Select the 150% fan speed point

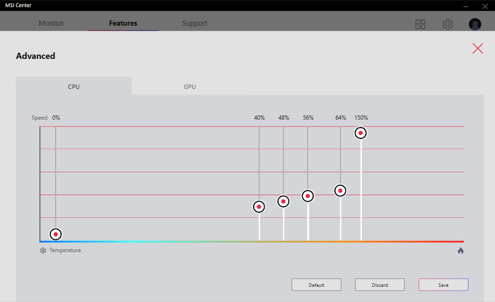361,133
